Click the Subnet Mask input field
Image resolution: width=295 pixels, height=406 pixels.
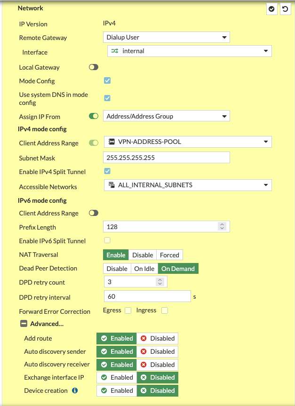[x=166, y=158]
